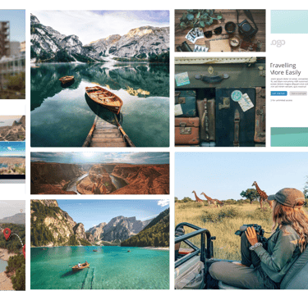Select the flat-lay camera and sunglasses photo
Screen dimensions: 308x300
point(220,30)
